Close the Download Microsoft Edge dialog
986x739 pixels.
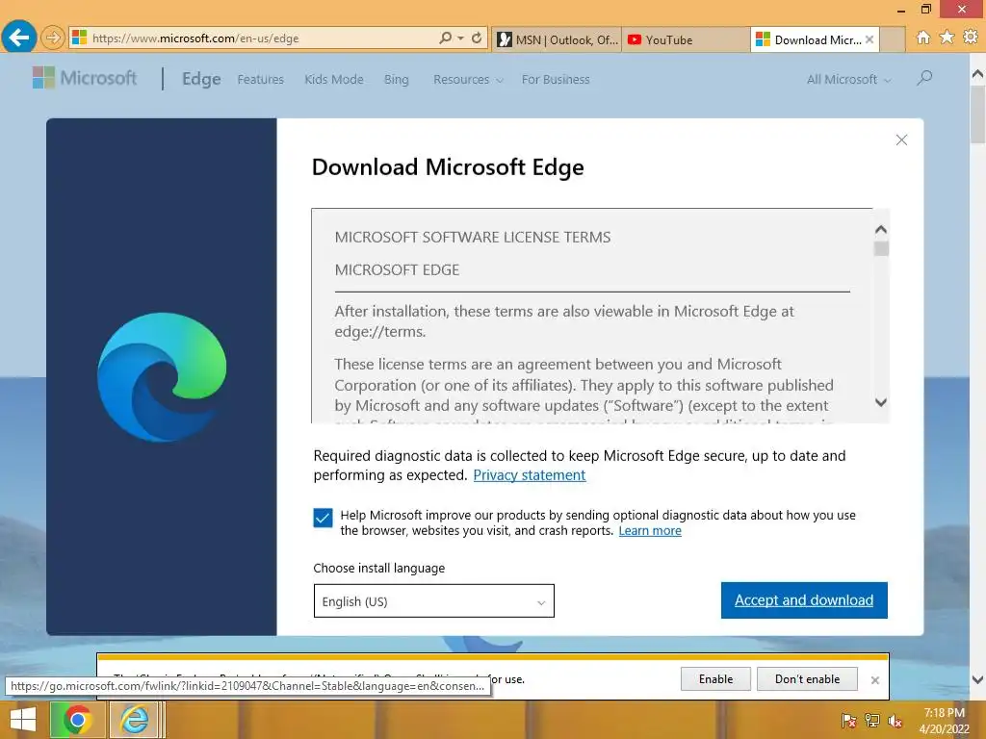pos(901,140)
